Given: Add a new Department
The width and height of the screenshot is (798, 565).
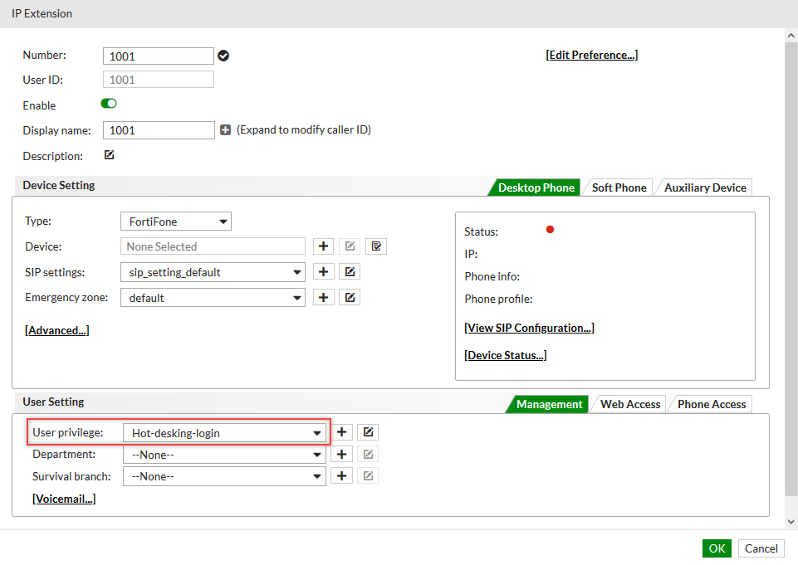Looking at the screenshot, I should (341, 454).
